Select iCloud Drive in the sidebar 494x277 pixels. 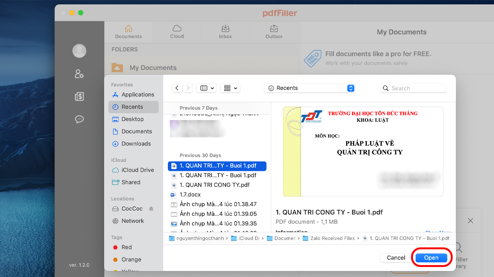click(x=134, y=170)
